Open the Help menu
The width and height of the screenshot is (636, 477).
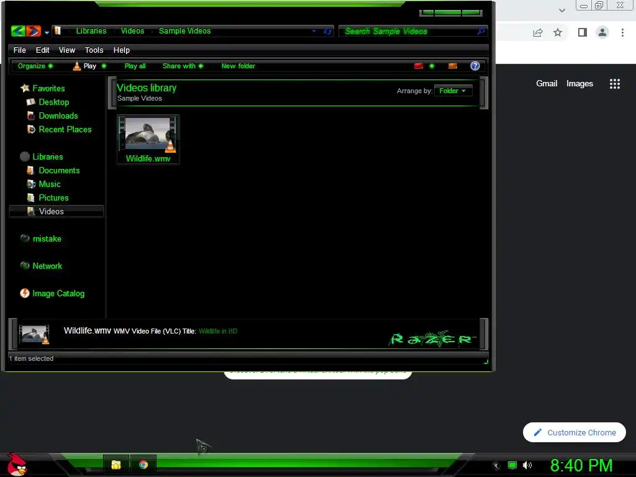point(122,50)
